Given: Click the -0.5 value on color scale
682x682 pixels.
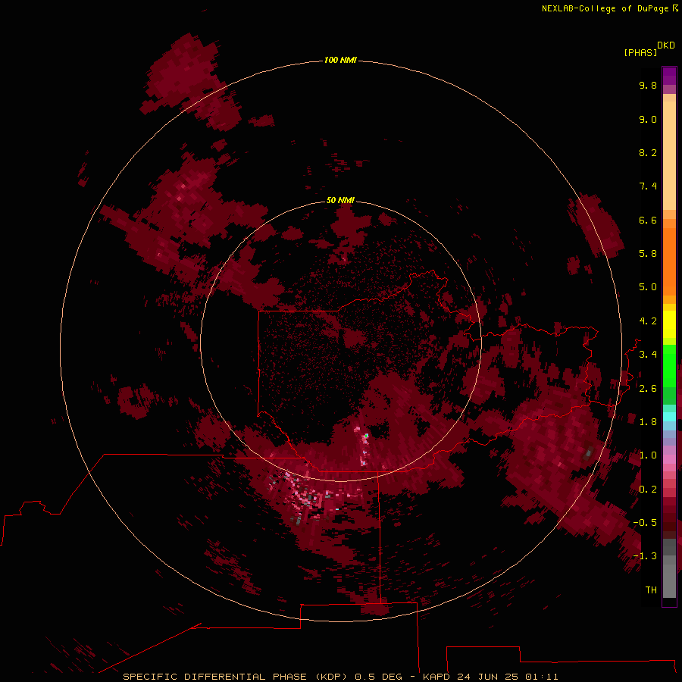Looking at the screenshot, I should click(645, 523).
